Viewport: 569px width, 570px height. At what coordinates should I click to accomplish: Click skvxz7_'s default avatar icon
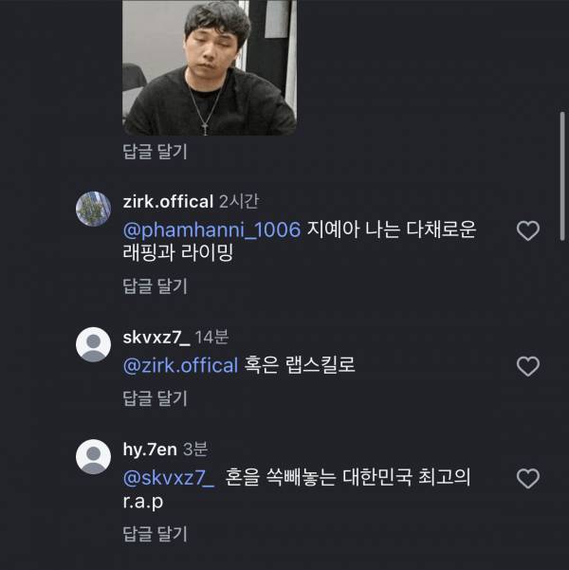point(93,343)
